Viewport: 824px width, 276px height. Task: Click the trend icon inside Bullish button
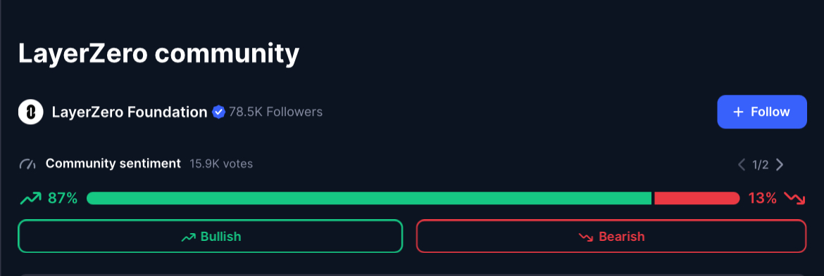click(188, 237)
